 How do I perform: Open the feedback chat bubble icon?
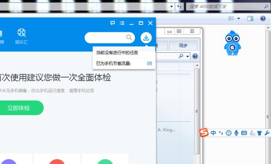tap(112, 23)
